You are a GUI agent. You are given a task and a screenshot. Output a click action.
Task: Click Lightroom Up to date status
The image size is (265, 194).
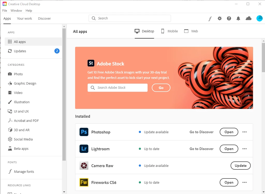point(149,149)
